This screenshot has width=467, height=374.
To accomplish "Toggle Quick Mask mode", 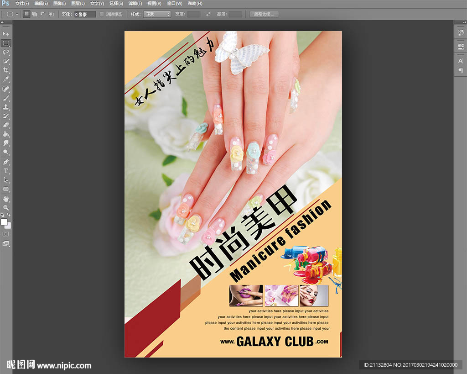I will 6,234.
